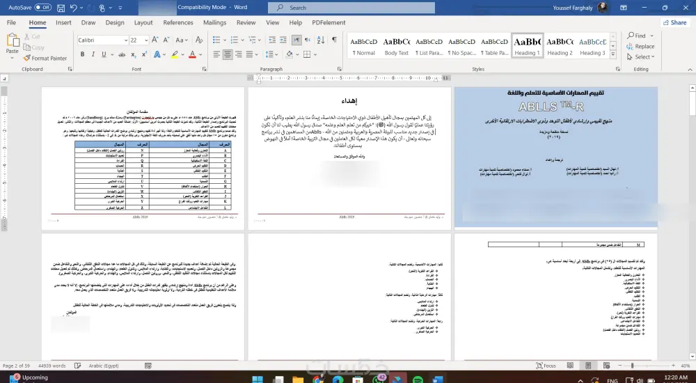Insert a bulleted list

click(216, 40)
